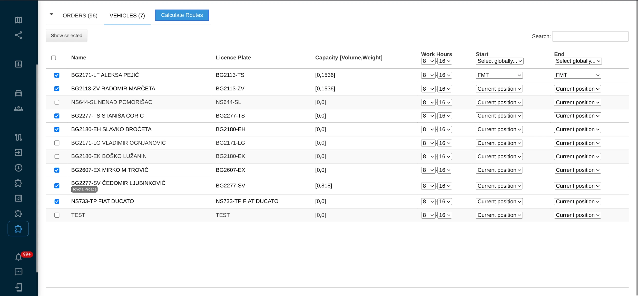Click licence plate NS644-SL cell

(x=228, y=102)
